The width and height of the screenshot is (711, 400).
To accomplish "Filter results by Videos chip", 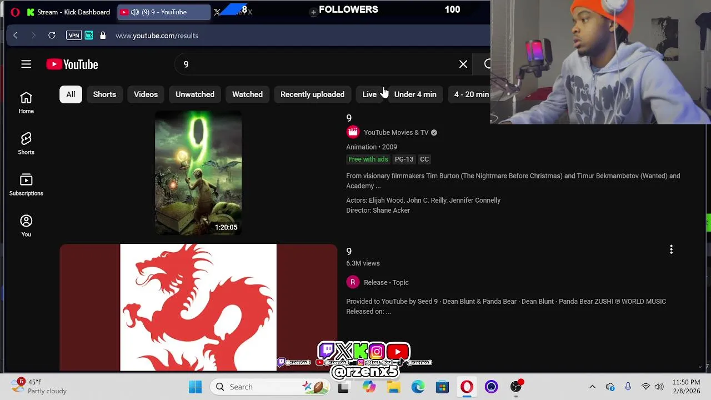I will [146, 94].
